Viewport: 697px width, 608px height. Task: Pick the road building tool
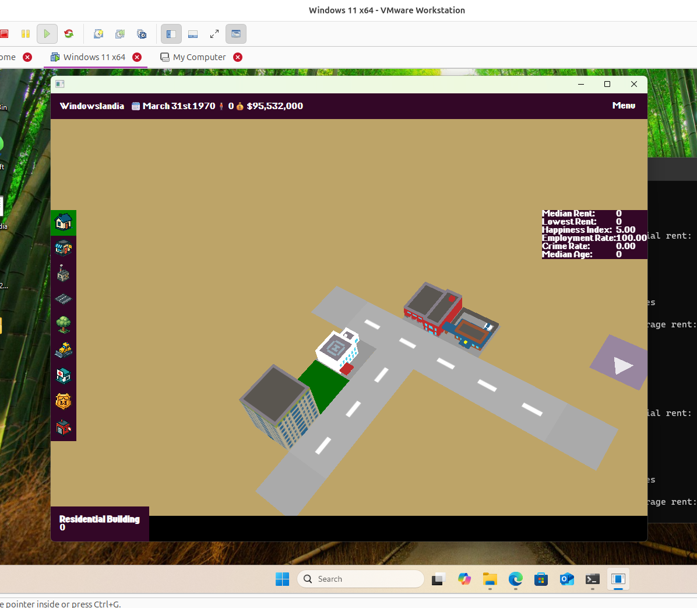pyautogui.click(x=64, y=299)
